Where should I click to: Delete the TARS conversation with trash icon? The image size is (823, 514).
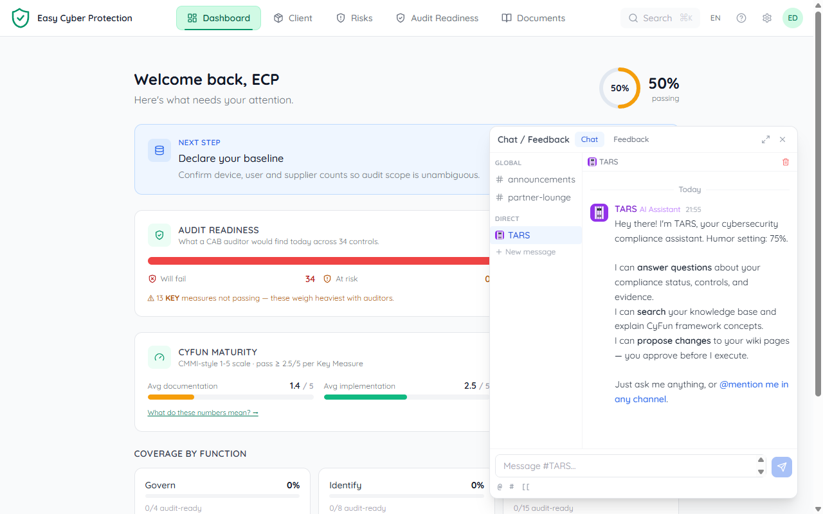785,162
